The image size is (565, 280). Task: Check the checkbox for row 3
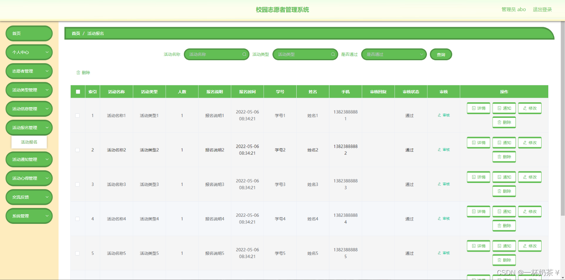(x=77, y=184)
